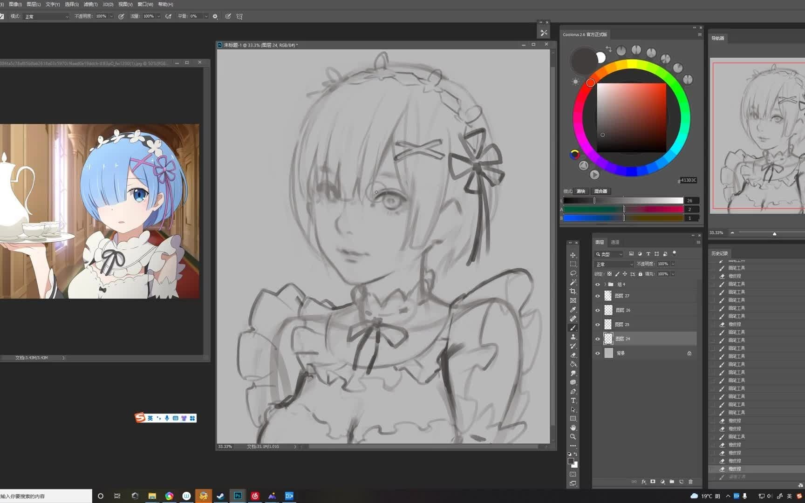Open layer opacity dropdown in Layers panel

[673, 264]
